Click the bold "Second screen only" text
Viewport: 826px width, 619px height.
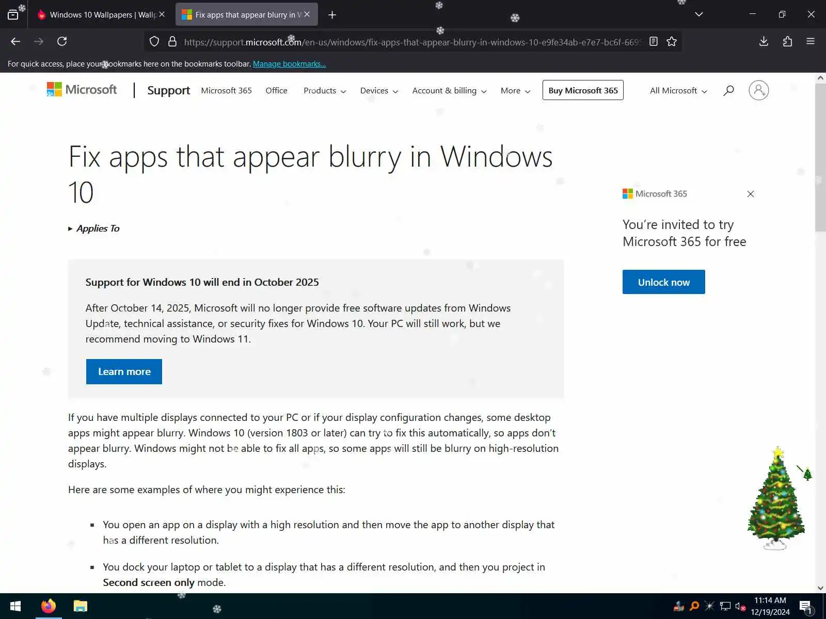pos(149,582)
